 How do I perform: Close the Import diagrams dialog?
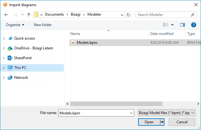(196, 5)
